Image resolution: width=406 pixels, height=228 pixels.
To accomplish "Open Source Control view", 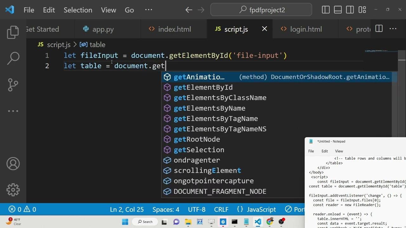I will [13, 85].
